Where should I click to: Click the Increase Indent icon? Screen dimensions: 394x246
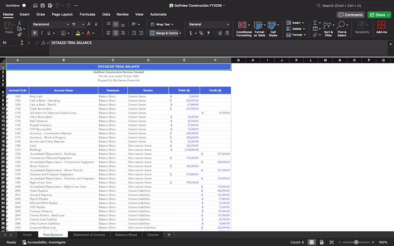pyautogui.click(x=141, y=33)
